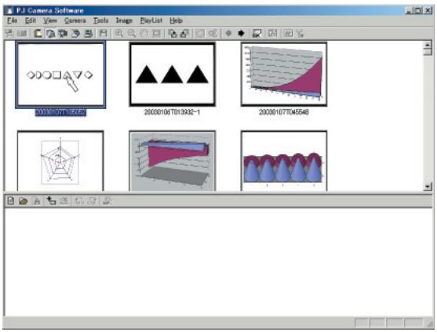Viewport: 437px width, 332px height.
Task: Click the folder icon in the main toolbar
Action: (38, 34)
